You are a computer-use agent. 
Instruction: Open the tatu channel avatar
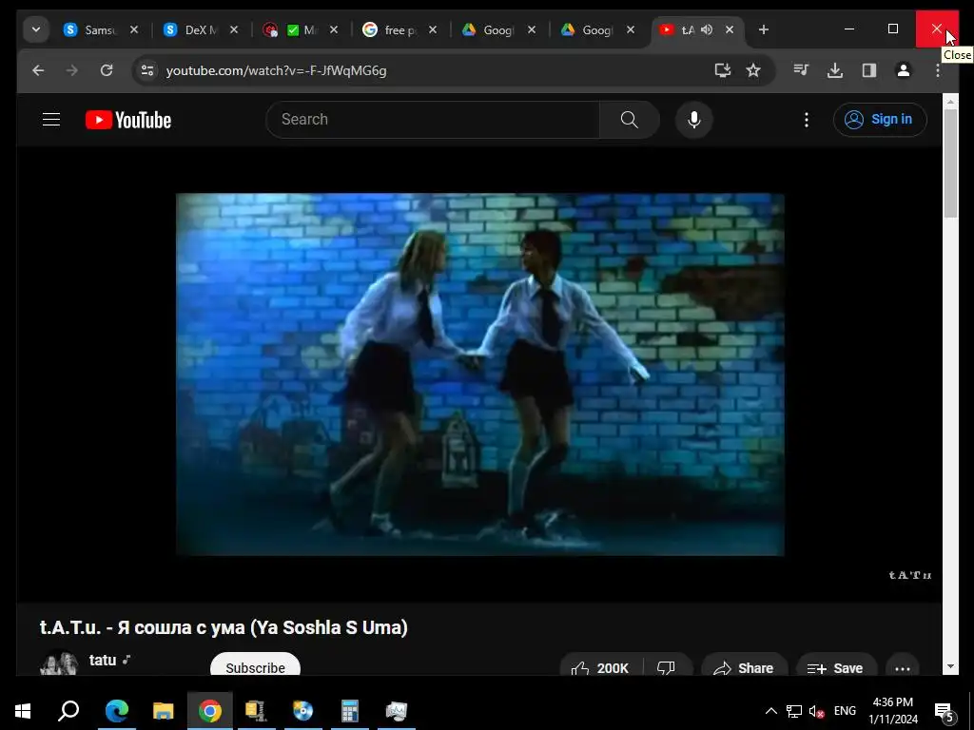(x=59, y=663)
